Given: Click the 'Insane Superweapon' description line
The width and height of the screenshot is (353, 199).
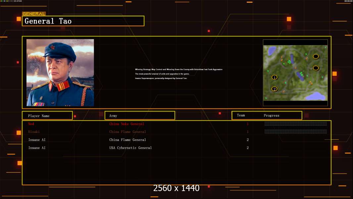Looking at the screenshot, I should click(x=161, y=78).
